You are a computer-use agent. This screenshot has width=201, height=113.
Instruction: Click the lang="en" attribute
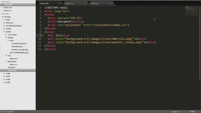[61, 11]
